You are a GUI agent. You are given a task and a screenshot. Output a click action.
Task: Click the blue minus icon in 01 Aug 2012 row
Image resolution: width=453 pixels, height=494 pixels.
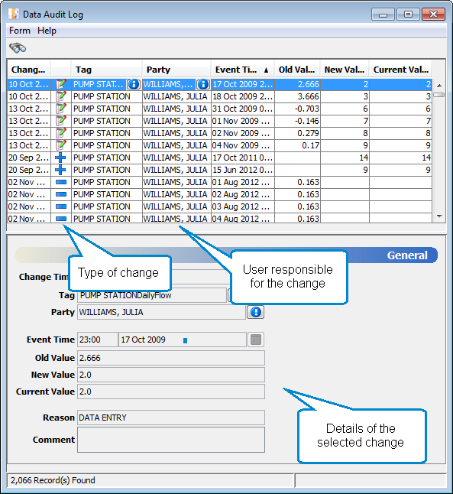pos(61,182)
